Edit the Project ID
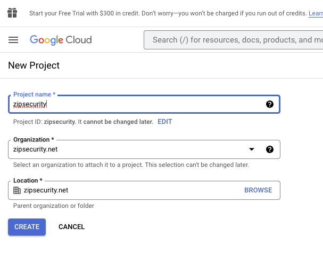 (164, 122)
